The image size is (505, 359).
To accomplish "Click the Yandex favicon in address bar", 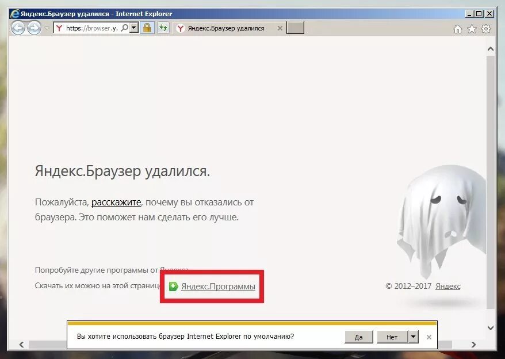I will click(59, 28).
